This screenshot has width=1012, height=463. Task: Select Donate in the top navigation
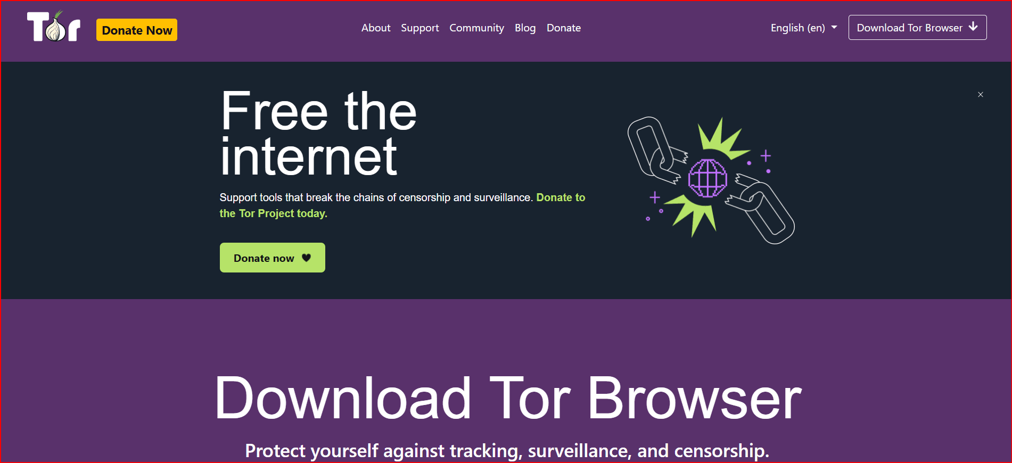[564, 28]
